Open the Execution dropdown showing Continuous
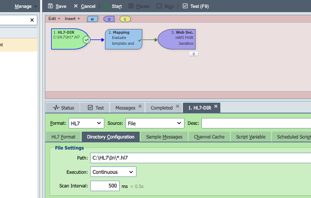Screen dimensions: 311x198 (x=113, y=172)
